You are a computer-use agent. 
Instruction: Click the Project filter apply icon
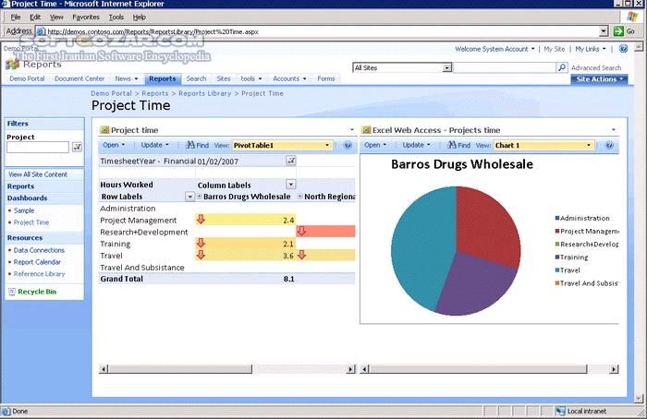[77, 147]
